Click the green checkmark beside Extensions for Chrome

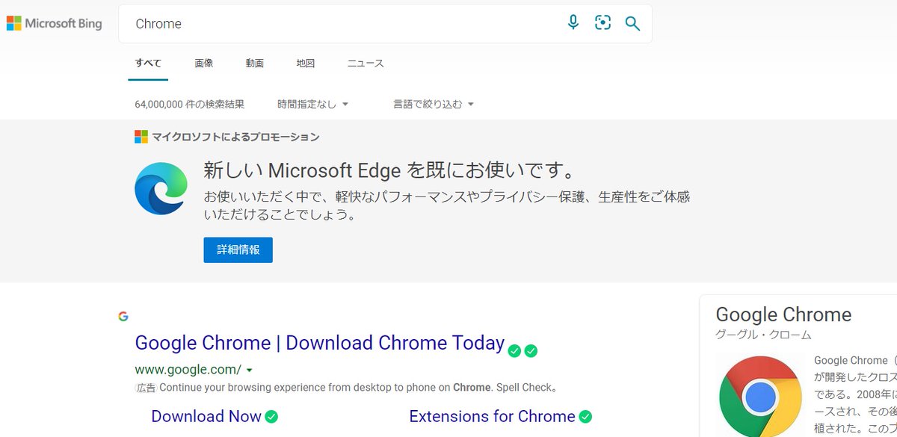pos(585,417)
